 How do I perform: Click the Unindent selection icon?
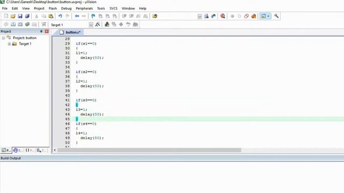pyautogui.click(x=131, y=16)
